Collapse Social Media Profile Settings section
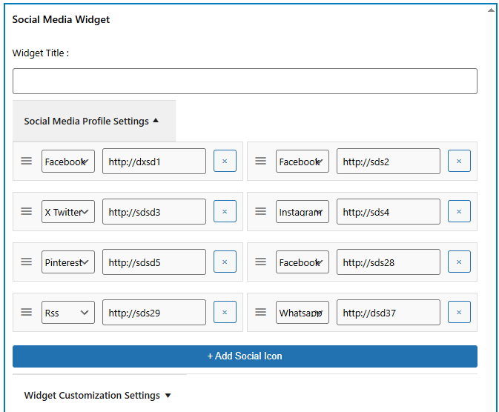 (x=92, y=121)
